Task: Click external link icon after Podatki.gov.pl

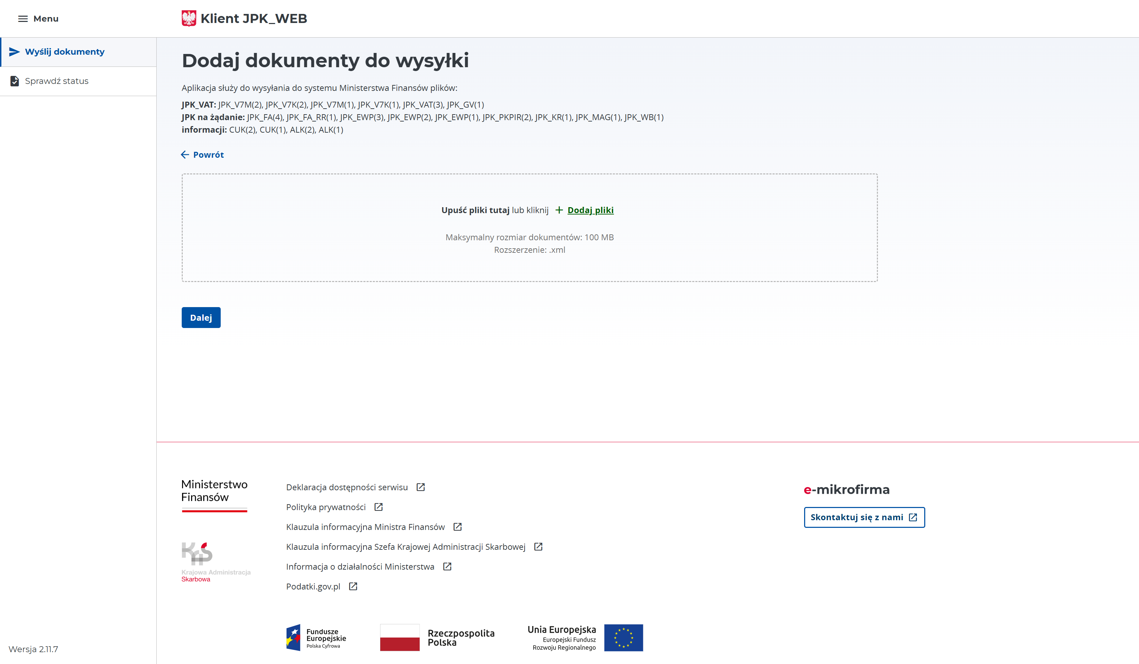Action: click(x=353, y=587)
